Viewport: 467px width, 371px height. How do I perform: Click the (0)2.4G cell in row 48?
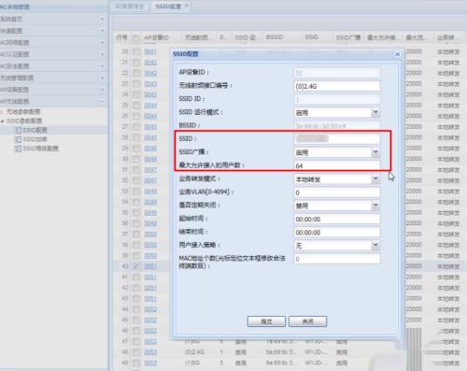click(194, 352)
